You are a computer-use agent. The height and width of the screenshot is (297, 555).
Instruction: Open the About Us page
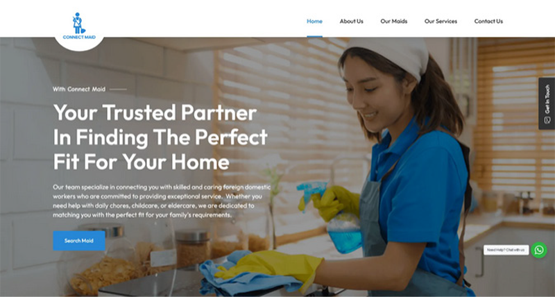click(x=352, y=22)
